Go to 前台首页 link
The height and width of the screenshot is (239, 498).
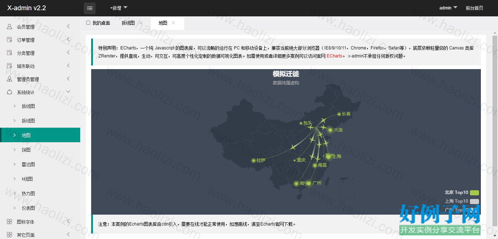tap(474, 8)
